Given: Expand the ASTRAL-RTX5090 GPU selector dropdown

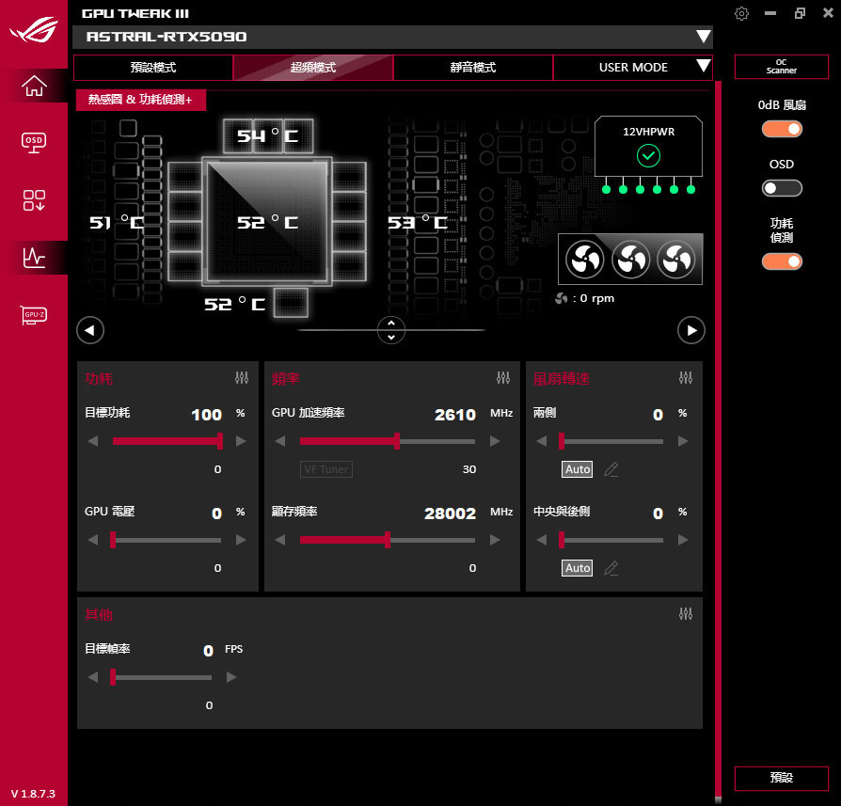Looking at the screenshot, I should tap(703, 37).
